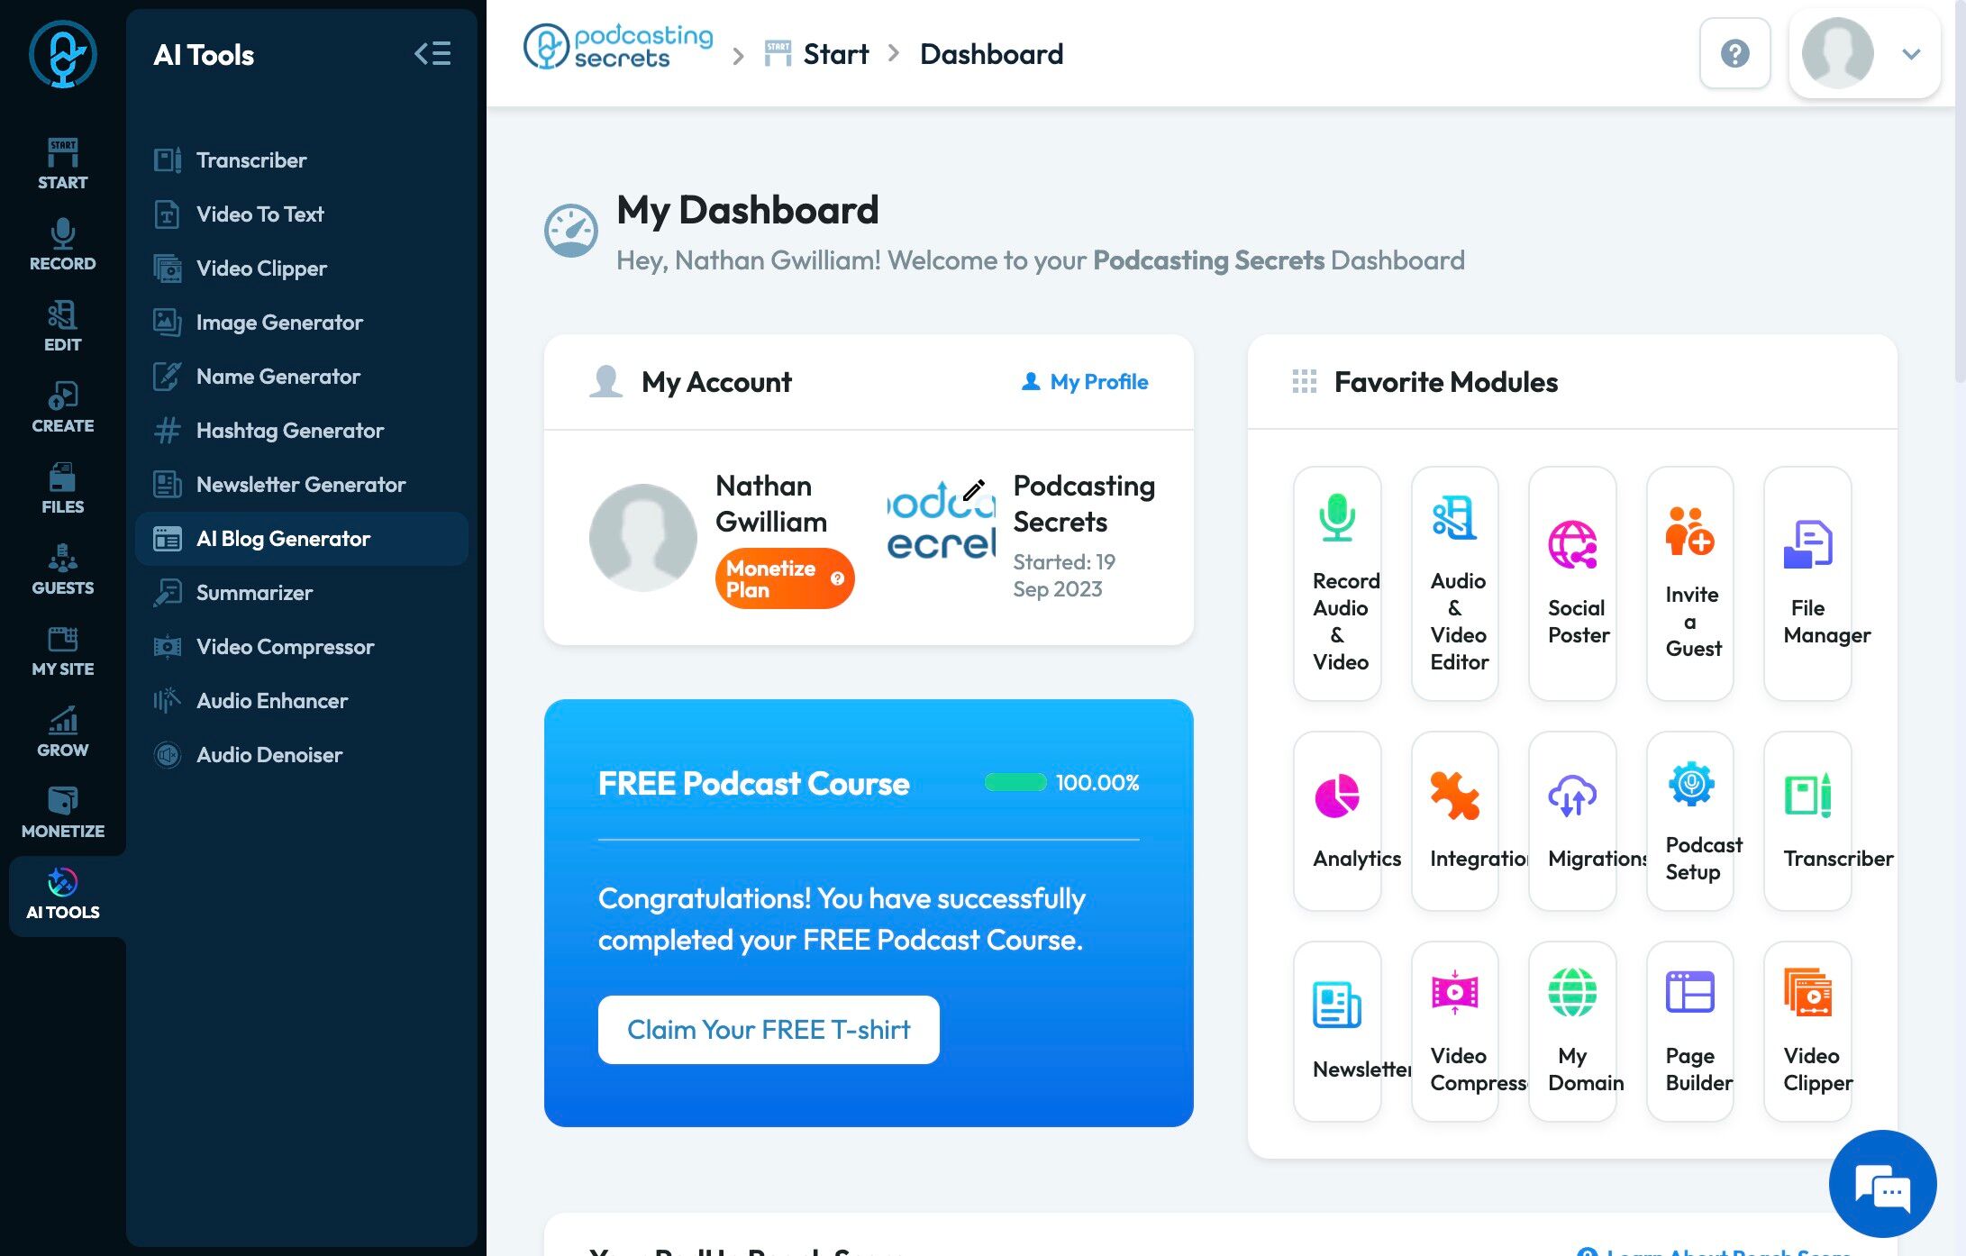Viewport: 1966px width, 1256px height.
Task: Open the Guests sidebar section
Action: pyautogui.click(x=62, y=569)
